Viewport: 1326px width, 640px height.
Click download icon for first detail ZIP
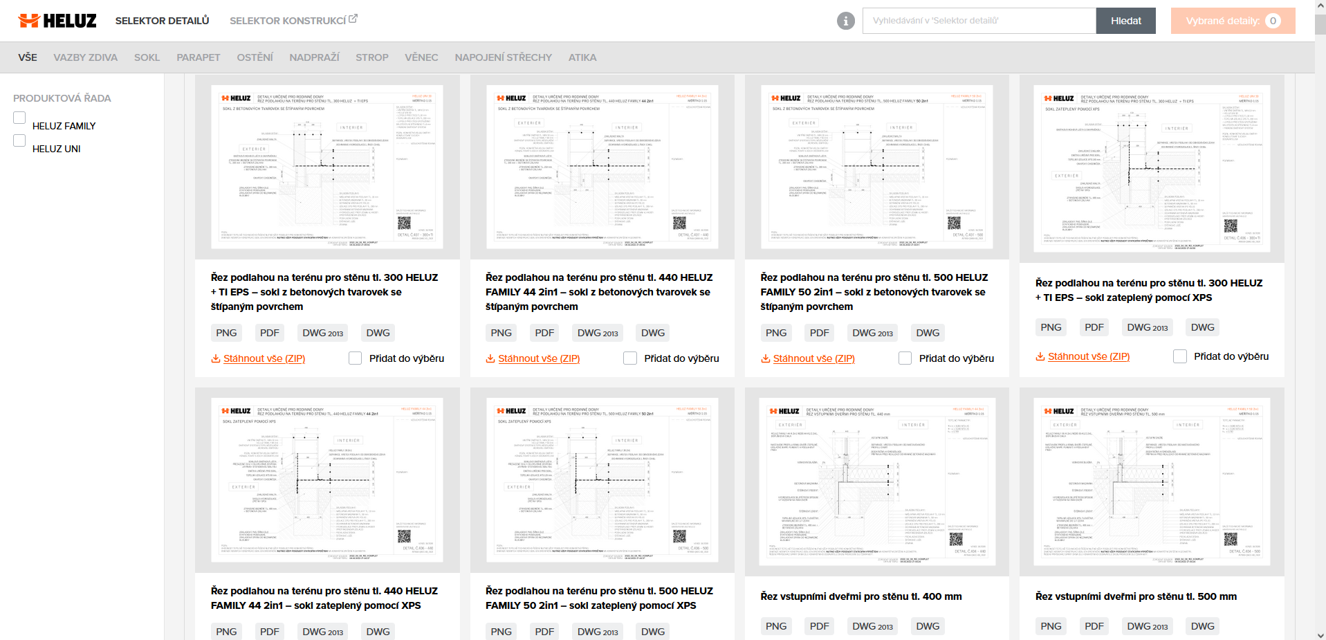(x=215, y=358)
